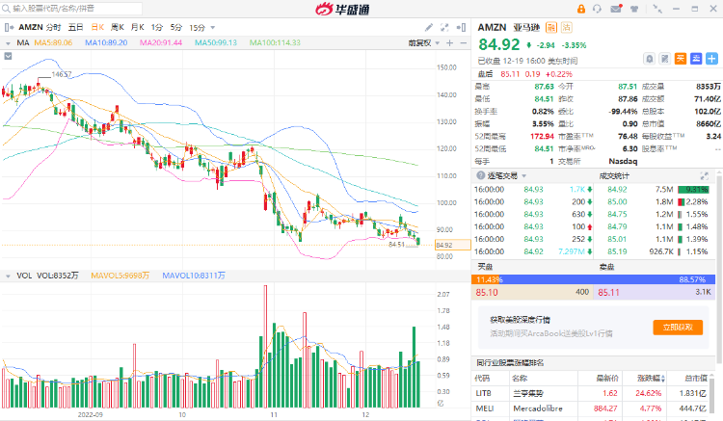Viewport: 723px width, 421px height.
Task: Sort by 涨跌幅 column header
Action: click(650, 379)
